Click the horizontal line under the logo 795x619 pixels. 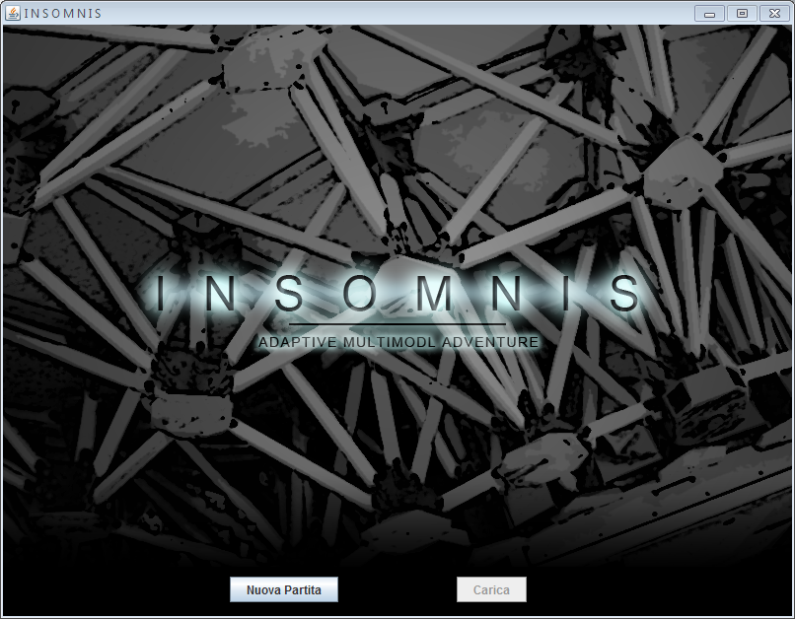point(397,324)
